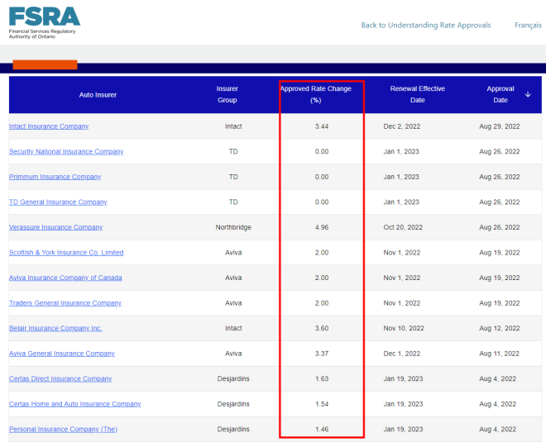546x442 pixels.
Task: Click the sort arrow beside Approval Date
Action: tap(528, 94)
